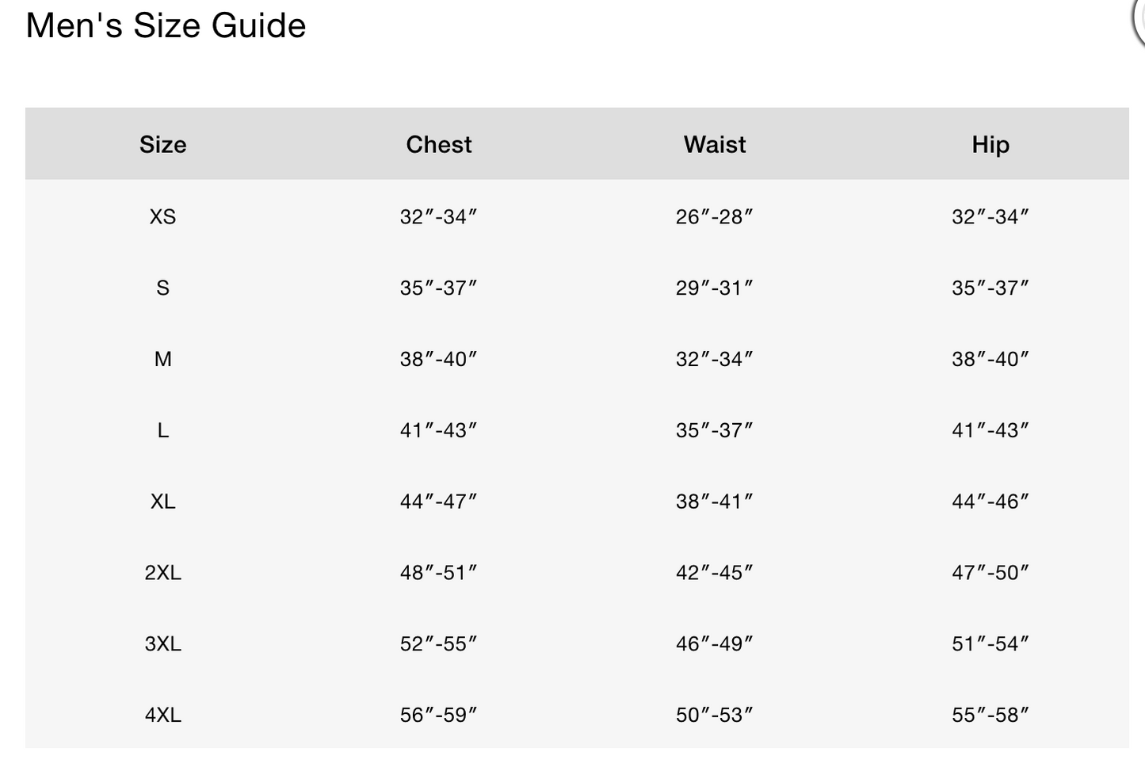This screenshot has width=1145, height=767.
Task: Select the Size column header
Action: (x=163, y=144)
